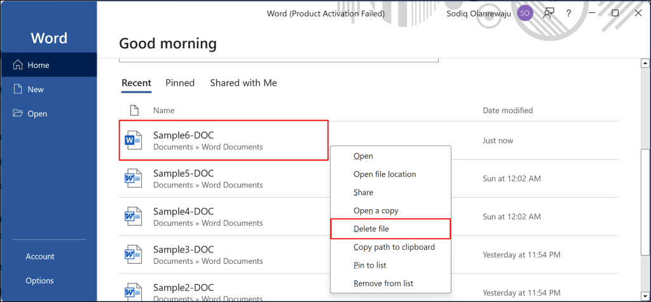Open the Account page
Image resolution: width=651 pixels, height=302 pixels.
point(40,256)
